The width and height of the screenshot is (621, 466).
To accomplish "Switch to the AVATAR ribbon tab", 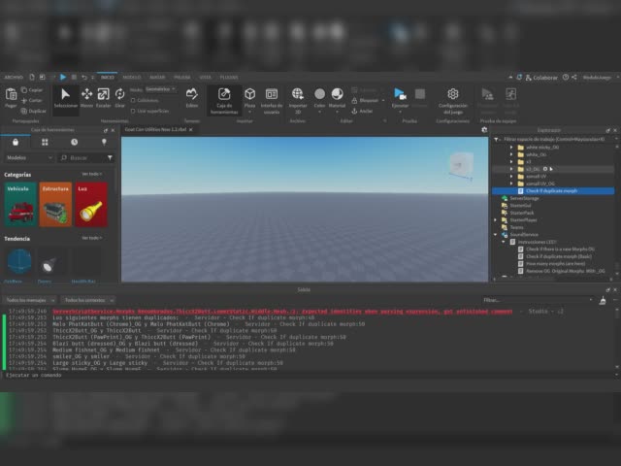I will point(157,78).
